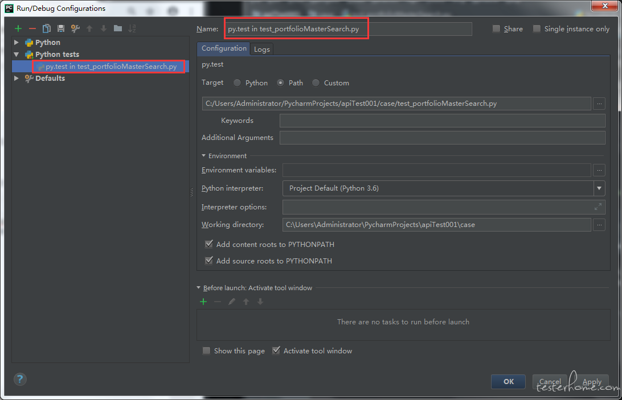Select the Path target radio button
The width and height of the screenshot is (622, 400).
point(280,83)
